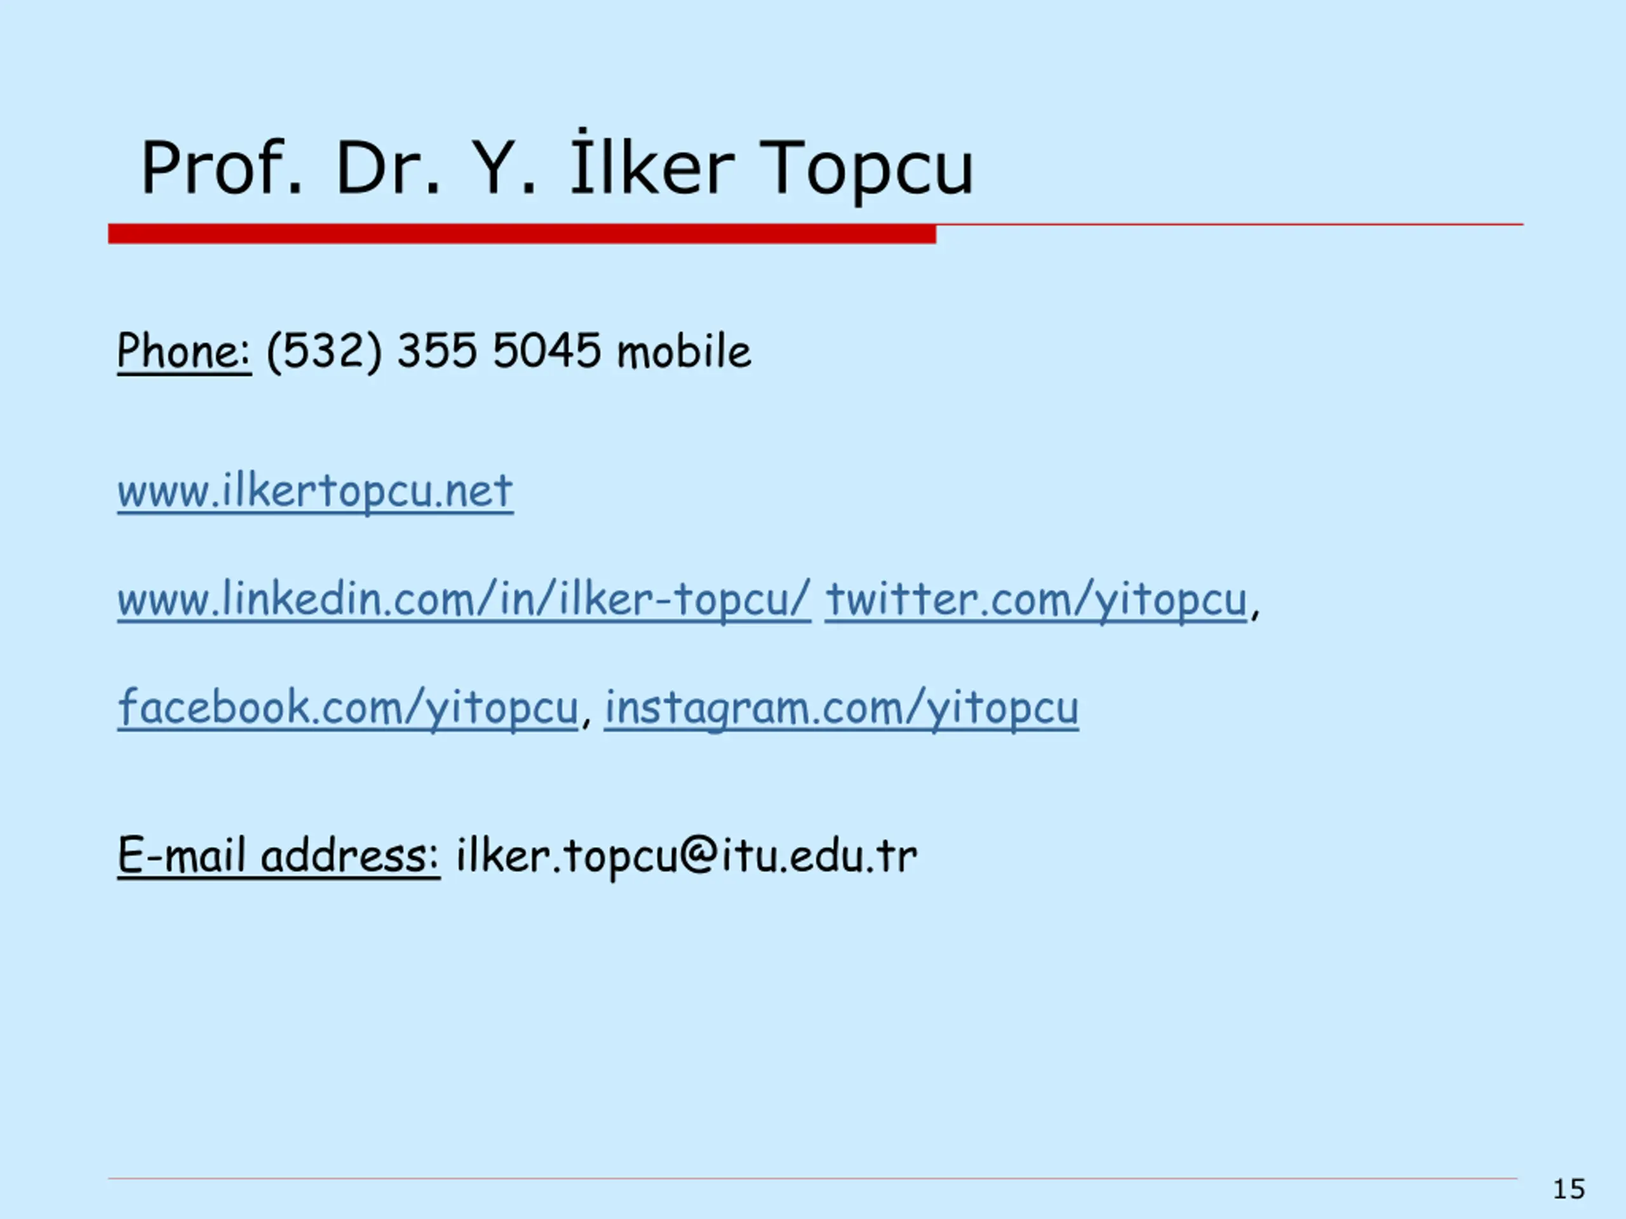The width and height of the screenshot is (1626, 1219).
Task: Click the thin red line right of the thick bar
Action: pyautogui.click(x=1230, y=224)
